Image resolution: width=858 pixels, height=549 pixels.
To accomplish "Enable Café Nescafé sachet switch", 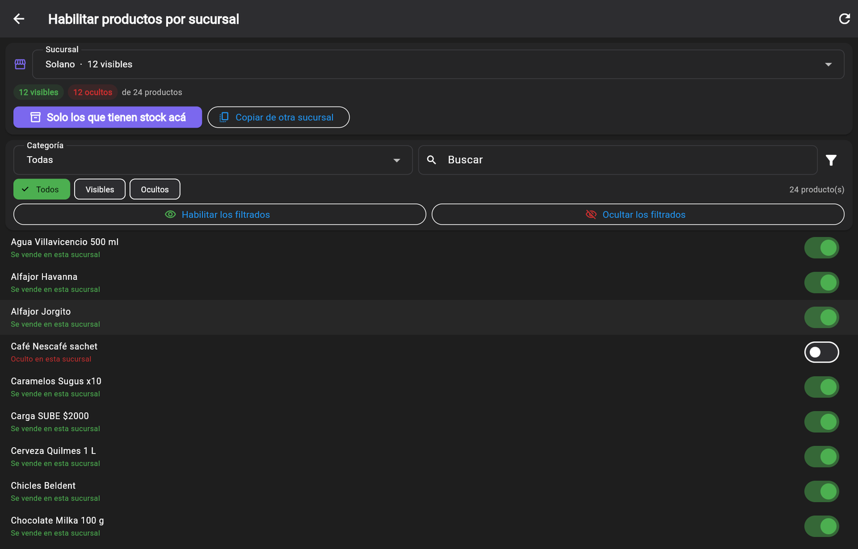I will tap(822, 353).
